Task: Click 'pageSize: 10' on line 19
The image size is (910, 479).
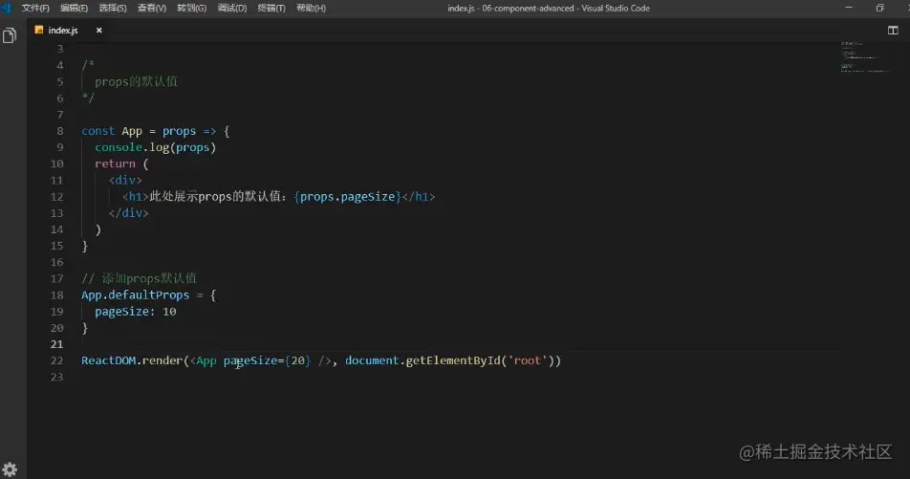Action: coord(135,312)
